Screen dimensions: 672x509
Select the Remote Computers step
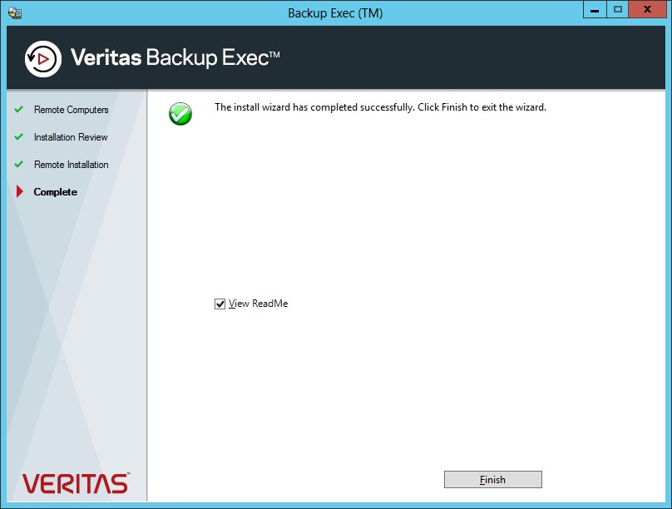coord(72,110)
